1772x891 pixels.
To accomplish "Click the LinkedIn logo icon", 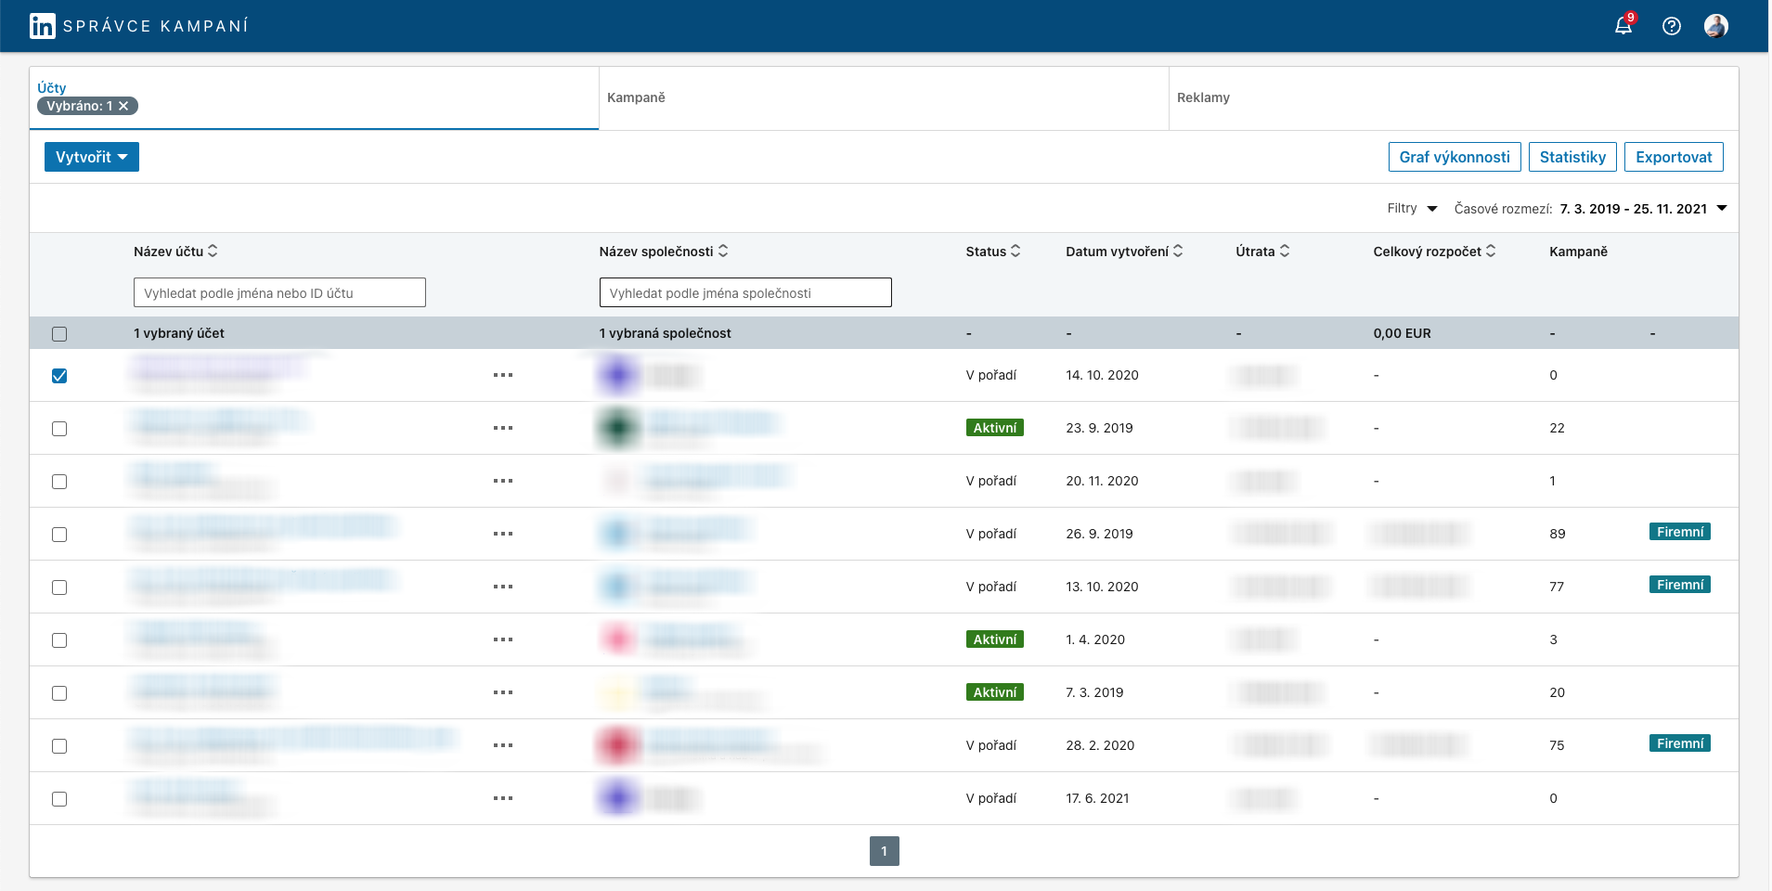I will [42, 26].
